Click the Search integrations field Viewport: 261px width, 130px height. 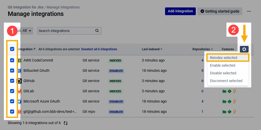click(x=66, y=31)
